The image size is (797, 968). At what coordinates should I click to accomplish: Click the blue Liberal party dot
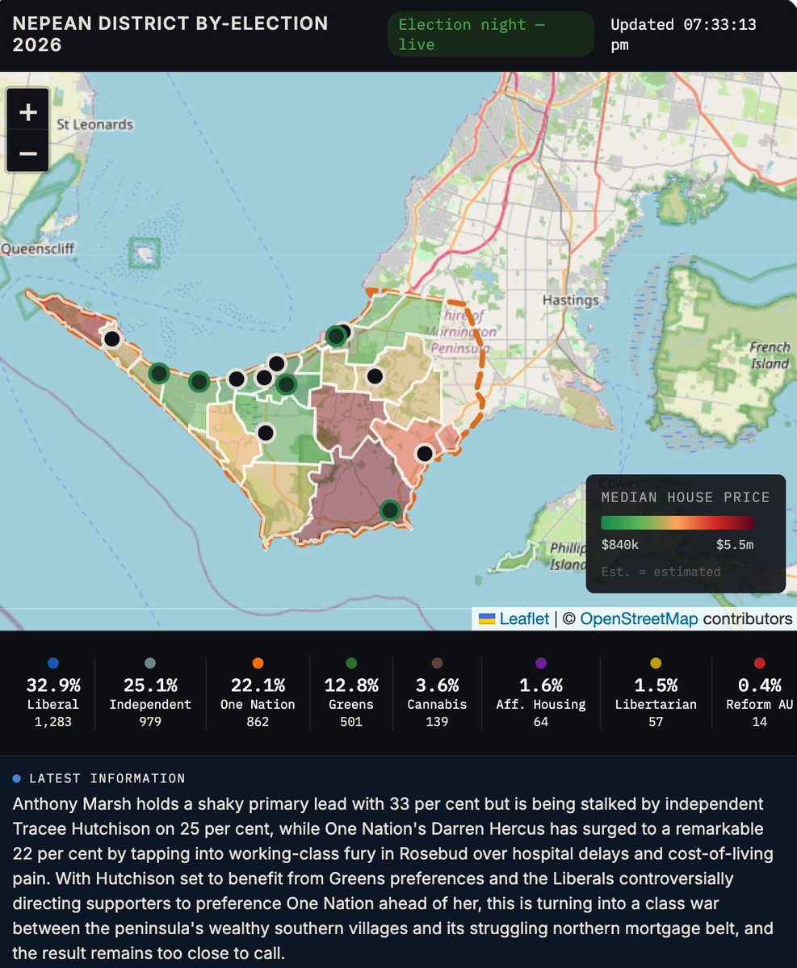[53, 663]
